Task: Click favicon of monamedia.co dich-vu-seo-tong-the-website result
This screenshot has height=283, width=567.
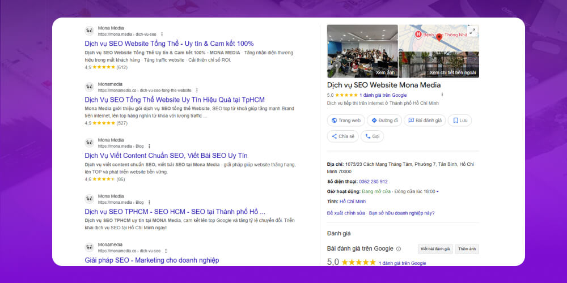Action: tap(90, 87)
